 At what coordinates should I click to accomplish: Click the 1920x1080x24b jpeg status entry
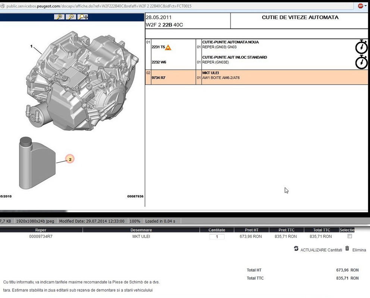[35, 221]
